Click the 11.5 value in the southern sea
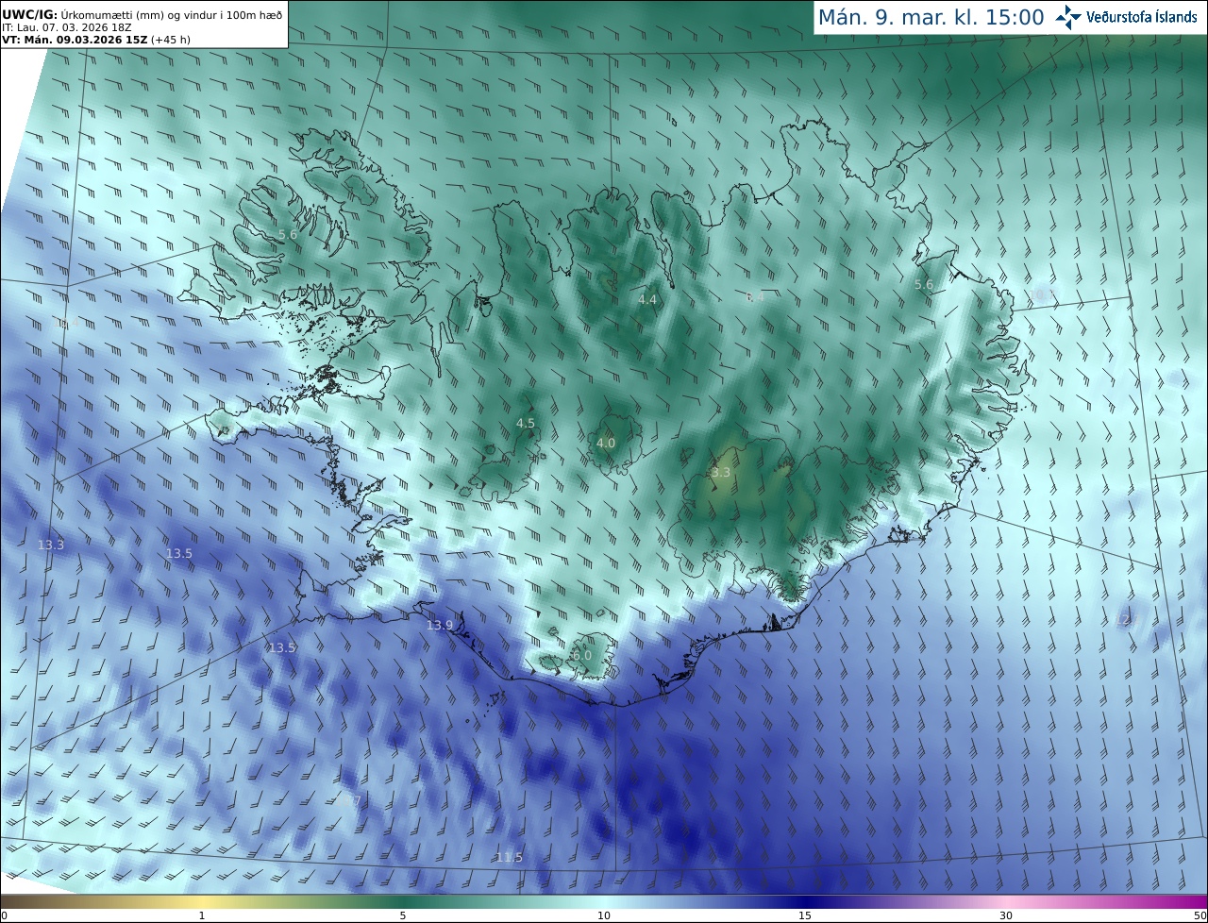The height and width of the screenshot is (923, 1208). pyautogui.click(x=510, y=857)
